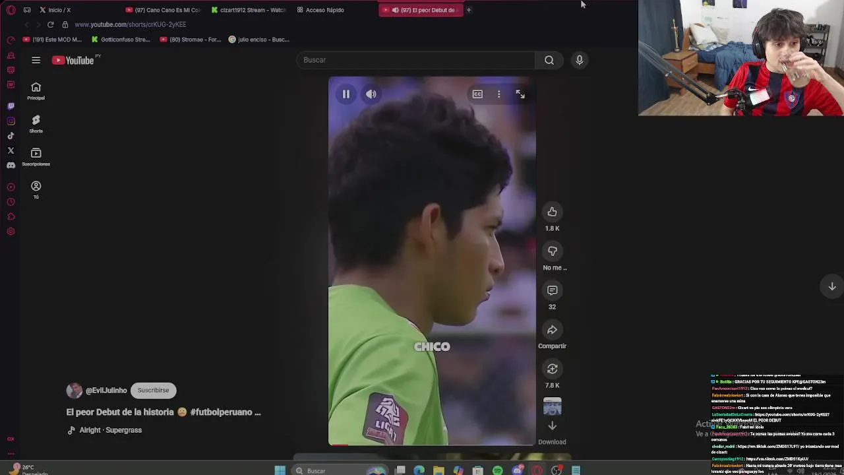Open the julio enciso - Busc... bookmark

click(x=259, y=40)
